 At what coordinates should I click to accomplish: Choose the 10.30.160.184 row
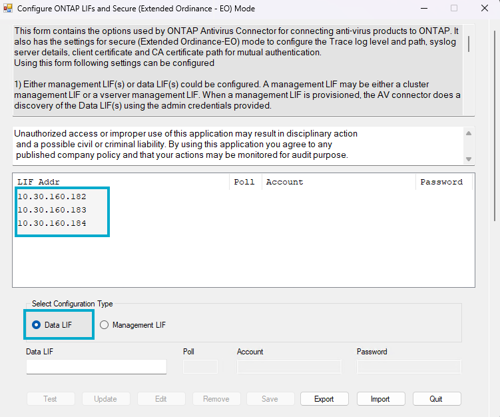52,223
